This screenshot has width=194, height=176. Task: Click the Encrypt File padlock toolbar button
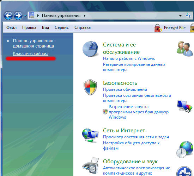[x=170, y=28]
